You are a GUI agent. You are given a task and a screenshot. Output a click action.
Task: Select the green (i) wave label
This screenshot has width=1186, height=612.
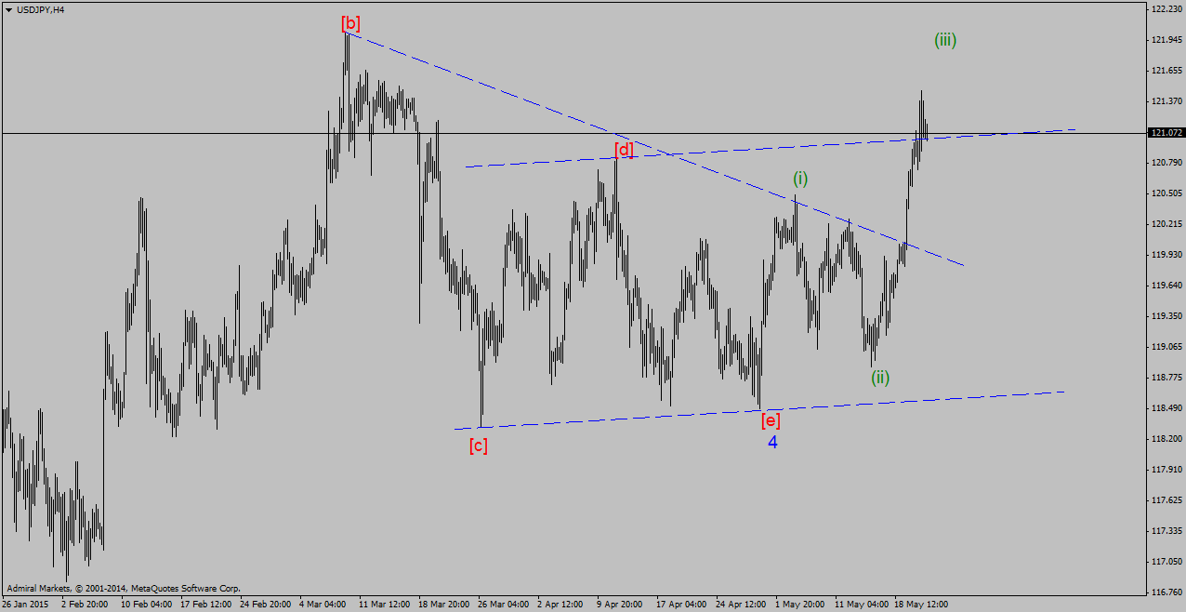pyautogui.click(x=800, y=179)
